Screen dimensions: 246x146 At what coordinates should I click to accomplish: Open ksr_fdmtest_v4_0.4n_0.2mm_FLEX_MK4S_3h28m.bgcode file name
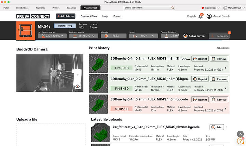[x=156, y=127]
